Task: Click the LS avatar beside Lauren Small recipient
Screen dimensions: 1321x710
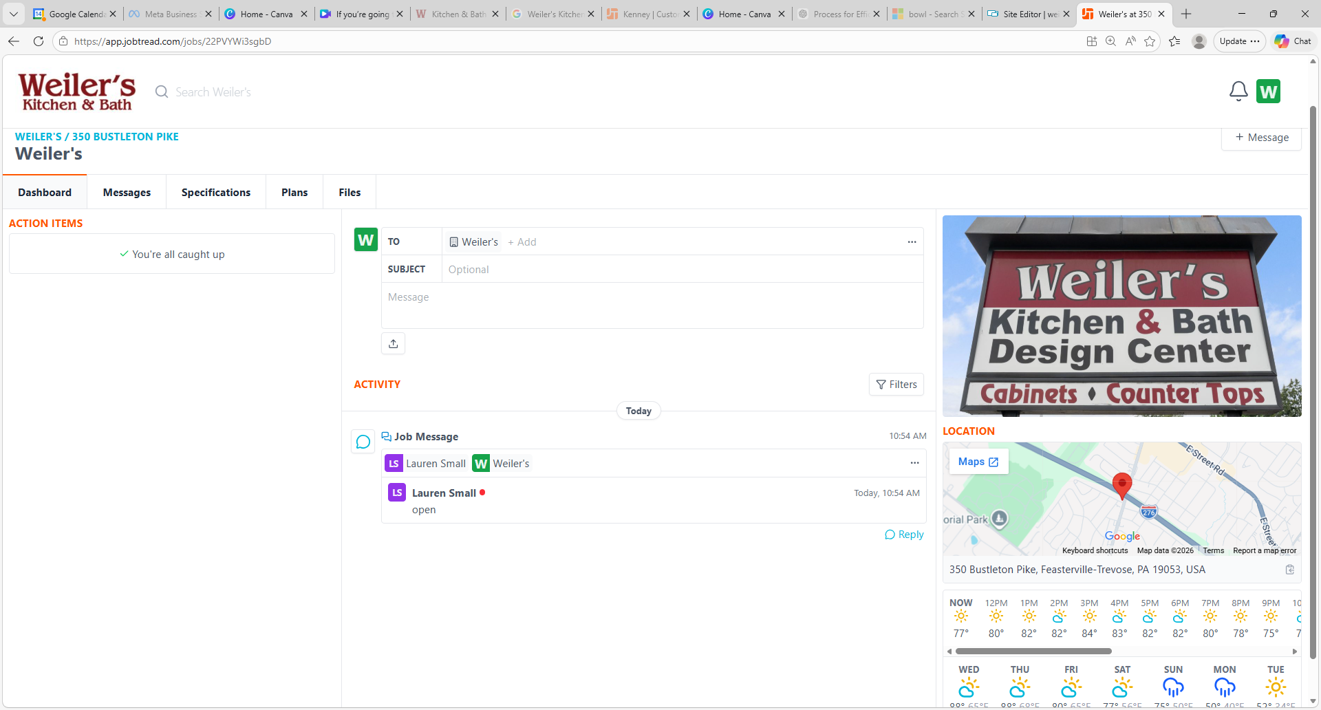Action: (x=394, y=463)
